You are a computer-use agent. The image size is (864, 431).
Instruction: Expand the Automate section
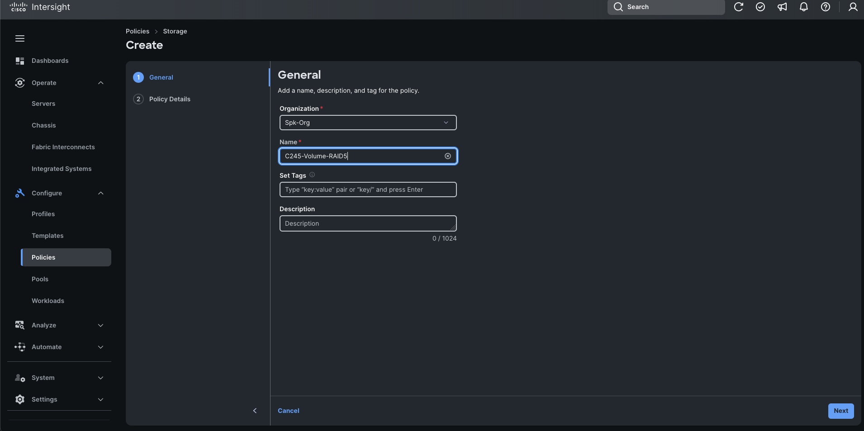(100, 347)
